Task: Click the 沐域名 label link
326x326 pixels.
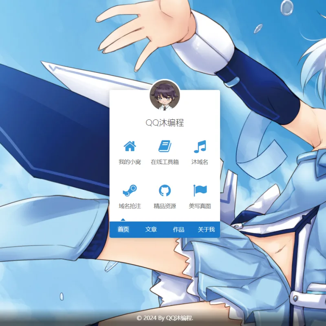Action: point(200,162)
